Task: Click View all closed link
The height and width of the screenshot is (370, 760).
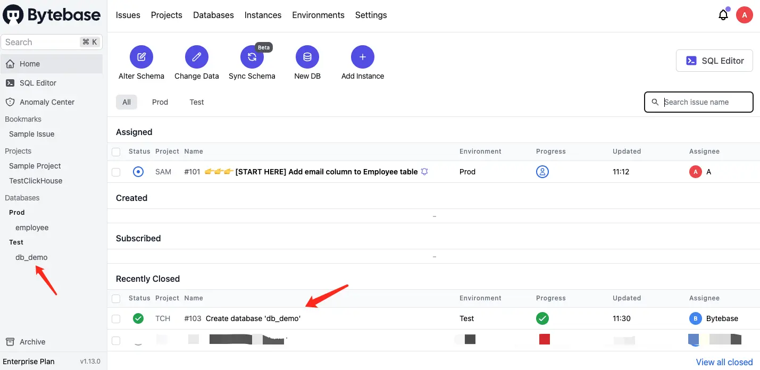Action: [724, 362]
